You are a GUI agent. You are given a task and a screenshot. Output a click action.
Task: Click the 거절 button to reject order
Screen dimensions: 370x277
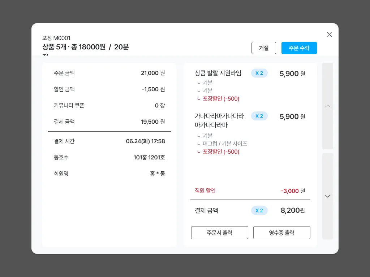(x=263, y=48)
